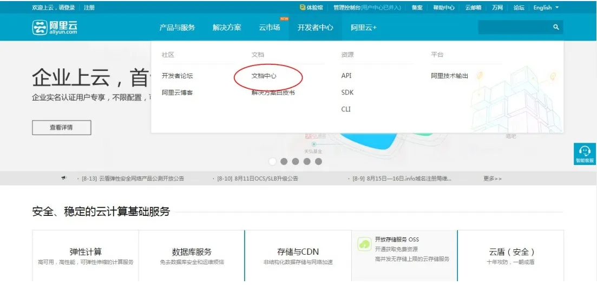Open SDK resource link

pos(347,92)
